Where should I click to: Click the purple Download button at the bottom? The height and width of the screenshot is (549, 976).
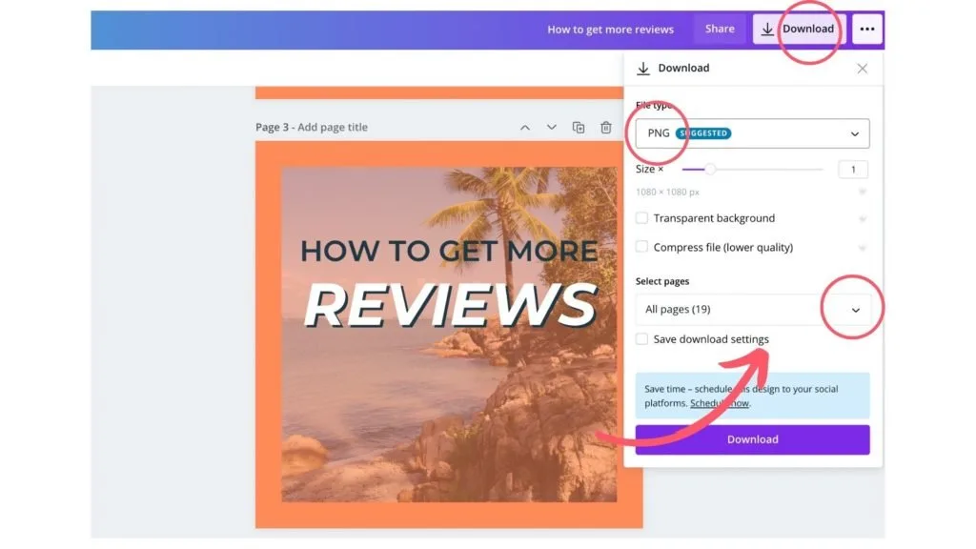point(751,439)
